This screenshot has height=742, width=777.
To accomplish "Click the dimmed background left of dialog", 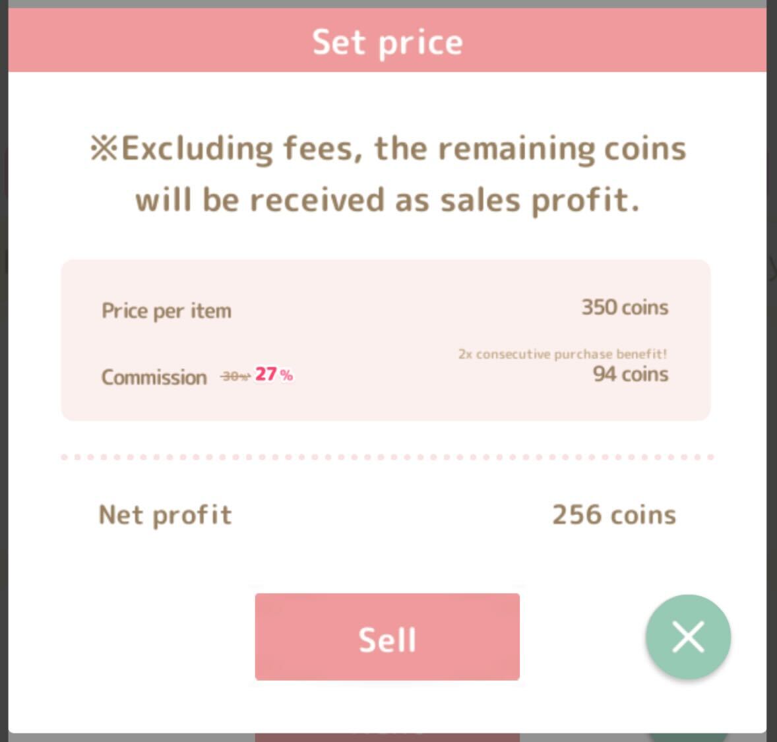I will [x=4, y=371].
